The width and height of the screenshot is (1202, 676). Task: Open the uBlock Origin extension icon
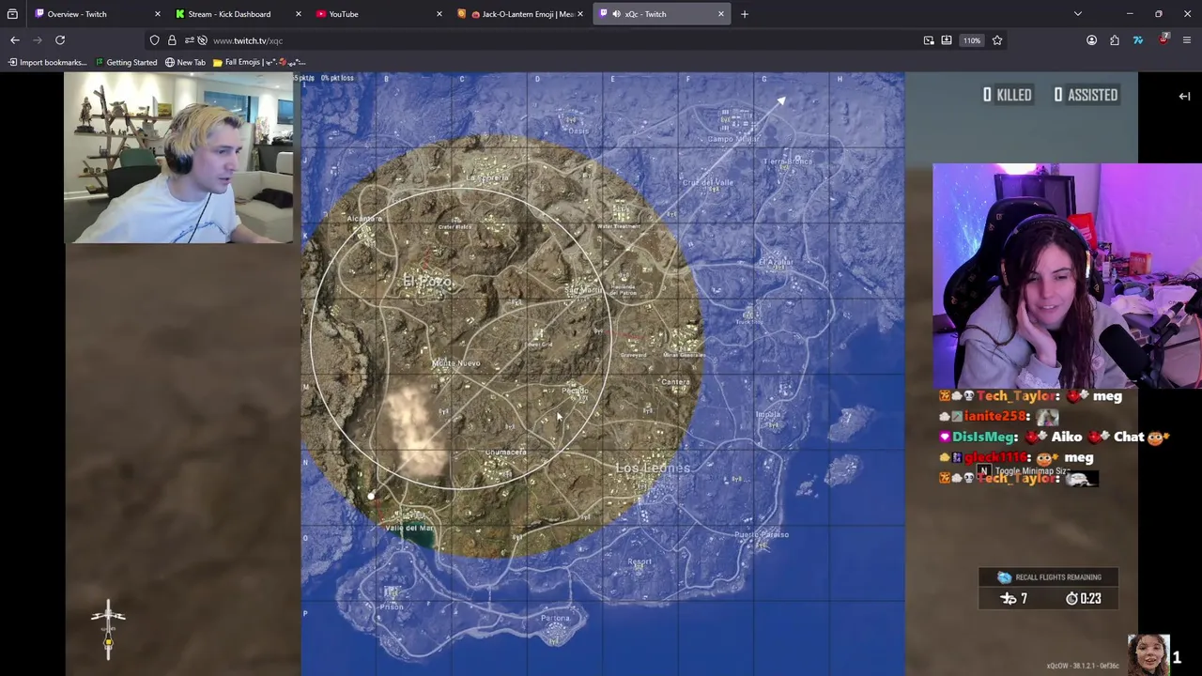(x=1163, y=39)
